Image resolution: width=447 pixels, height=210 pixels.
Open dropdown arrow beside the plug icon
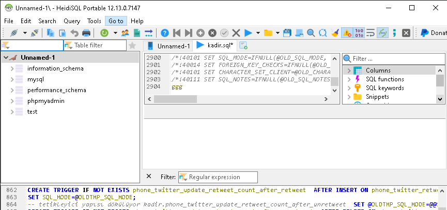click(25, 33)
